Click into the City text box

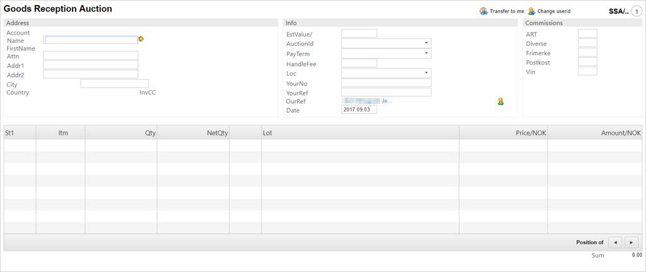tap(114, 84)
